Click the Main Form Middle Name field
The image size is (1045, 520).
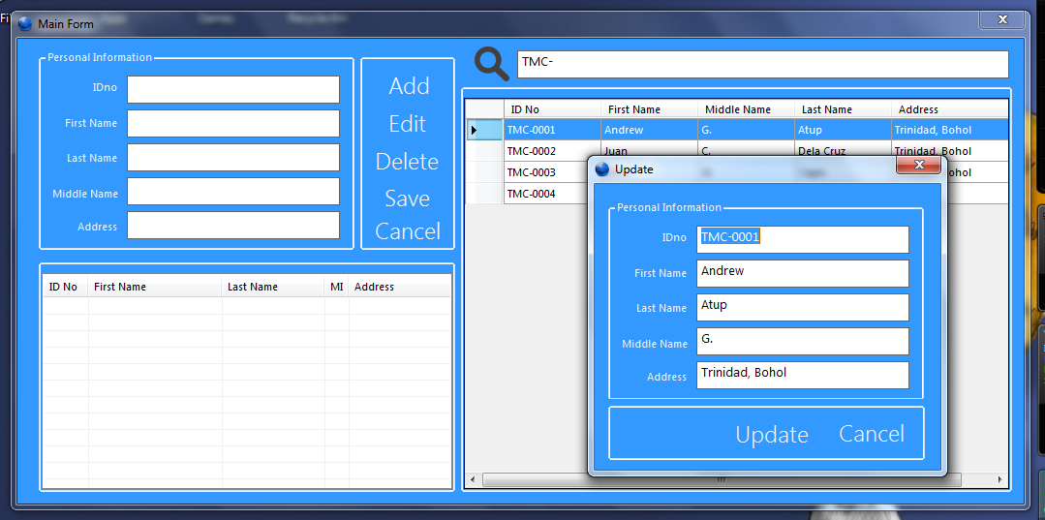click(x=233, y=192)
